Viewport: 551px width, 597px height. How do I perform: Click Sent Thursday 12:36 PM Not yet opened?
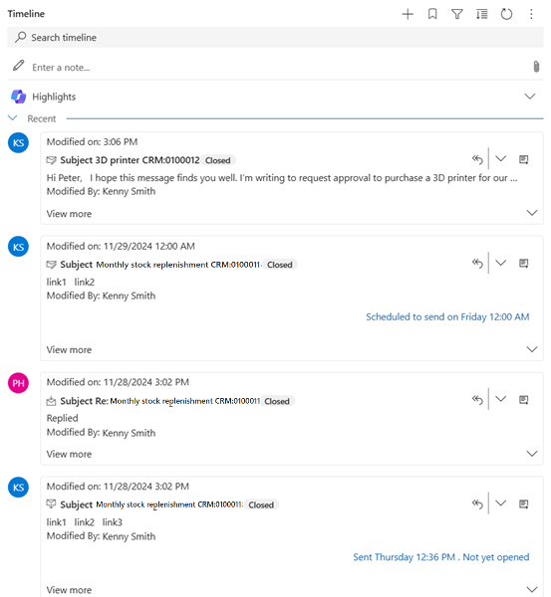click(x=440, y=557)
